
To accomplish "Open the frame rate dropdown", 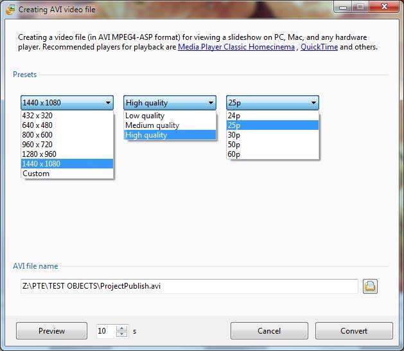I will (x=272, y=103).
